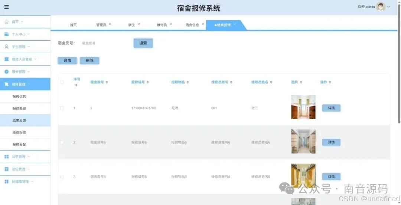Click the 首页 home sidebar icon
401x205 pixels.
pyautogui.click(x=7, y=22)
